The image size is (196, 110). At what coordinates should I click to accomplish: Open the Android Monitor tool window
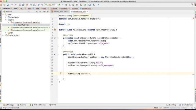tap(38, 105)
